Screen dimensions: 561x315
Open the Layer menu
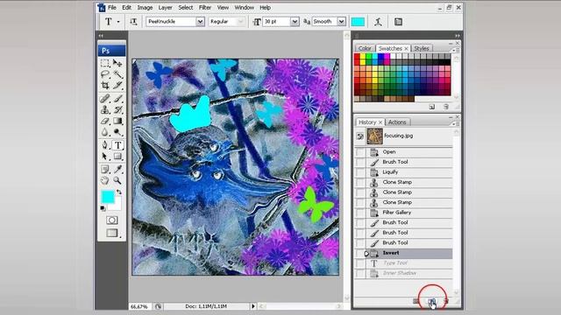coord(166,8)
